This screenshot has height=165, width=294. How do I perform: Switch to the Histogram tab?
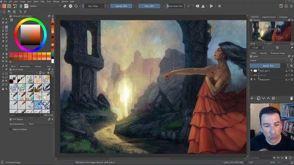click(x=283, y=17)
